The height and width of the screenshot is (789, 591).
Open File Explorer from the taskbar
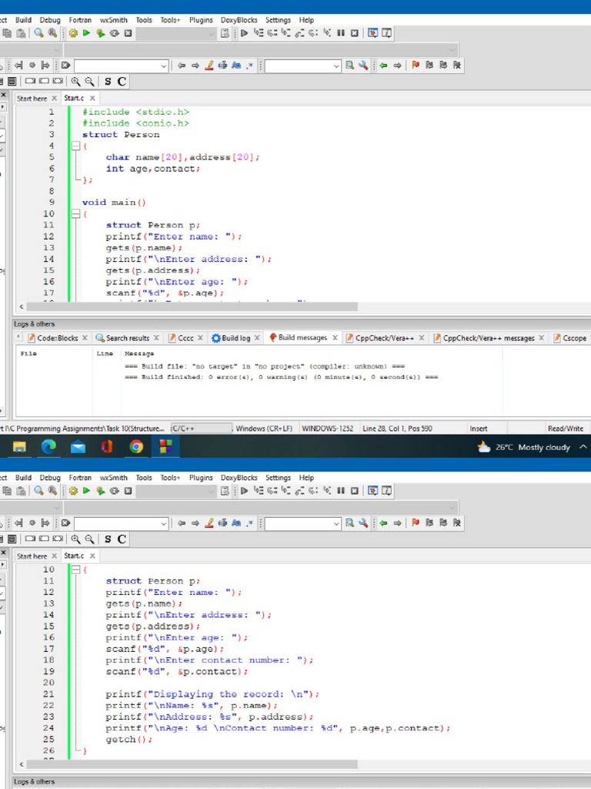(x=19, y=446)
